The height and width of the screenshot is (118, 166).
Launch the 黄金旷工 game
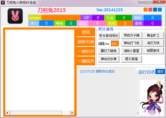point(153,36)
